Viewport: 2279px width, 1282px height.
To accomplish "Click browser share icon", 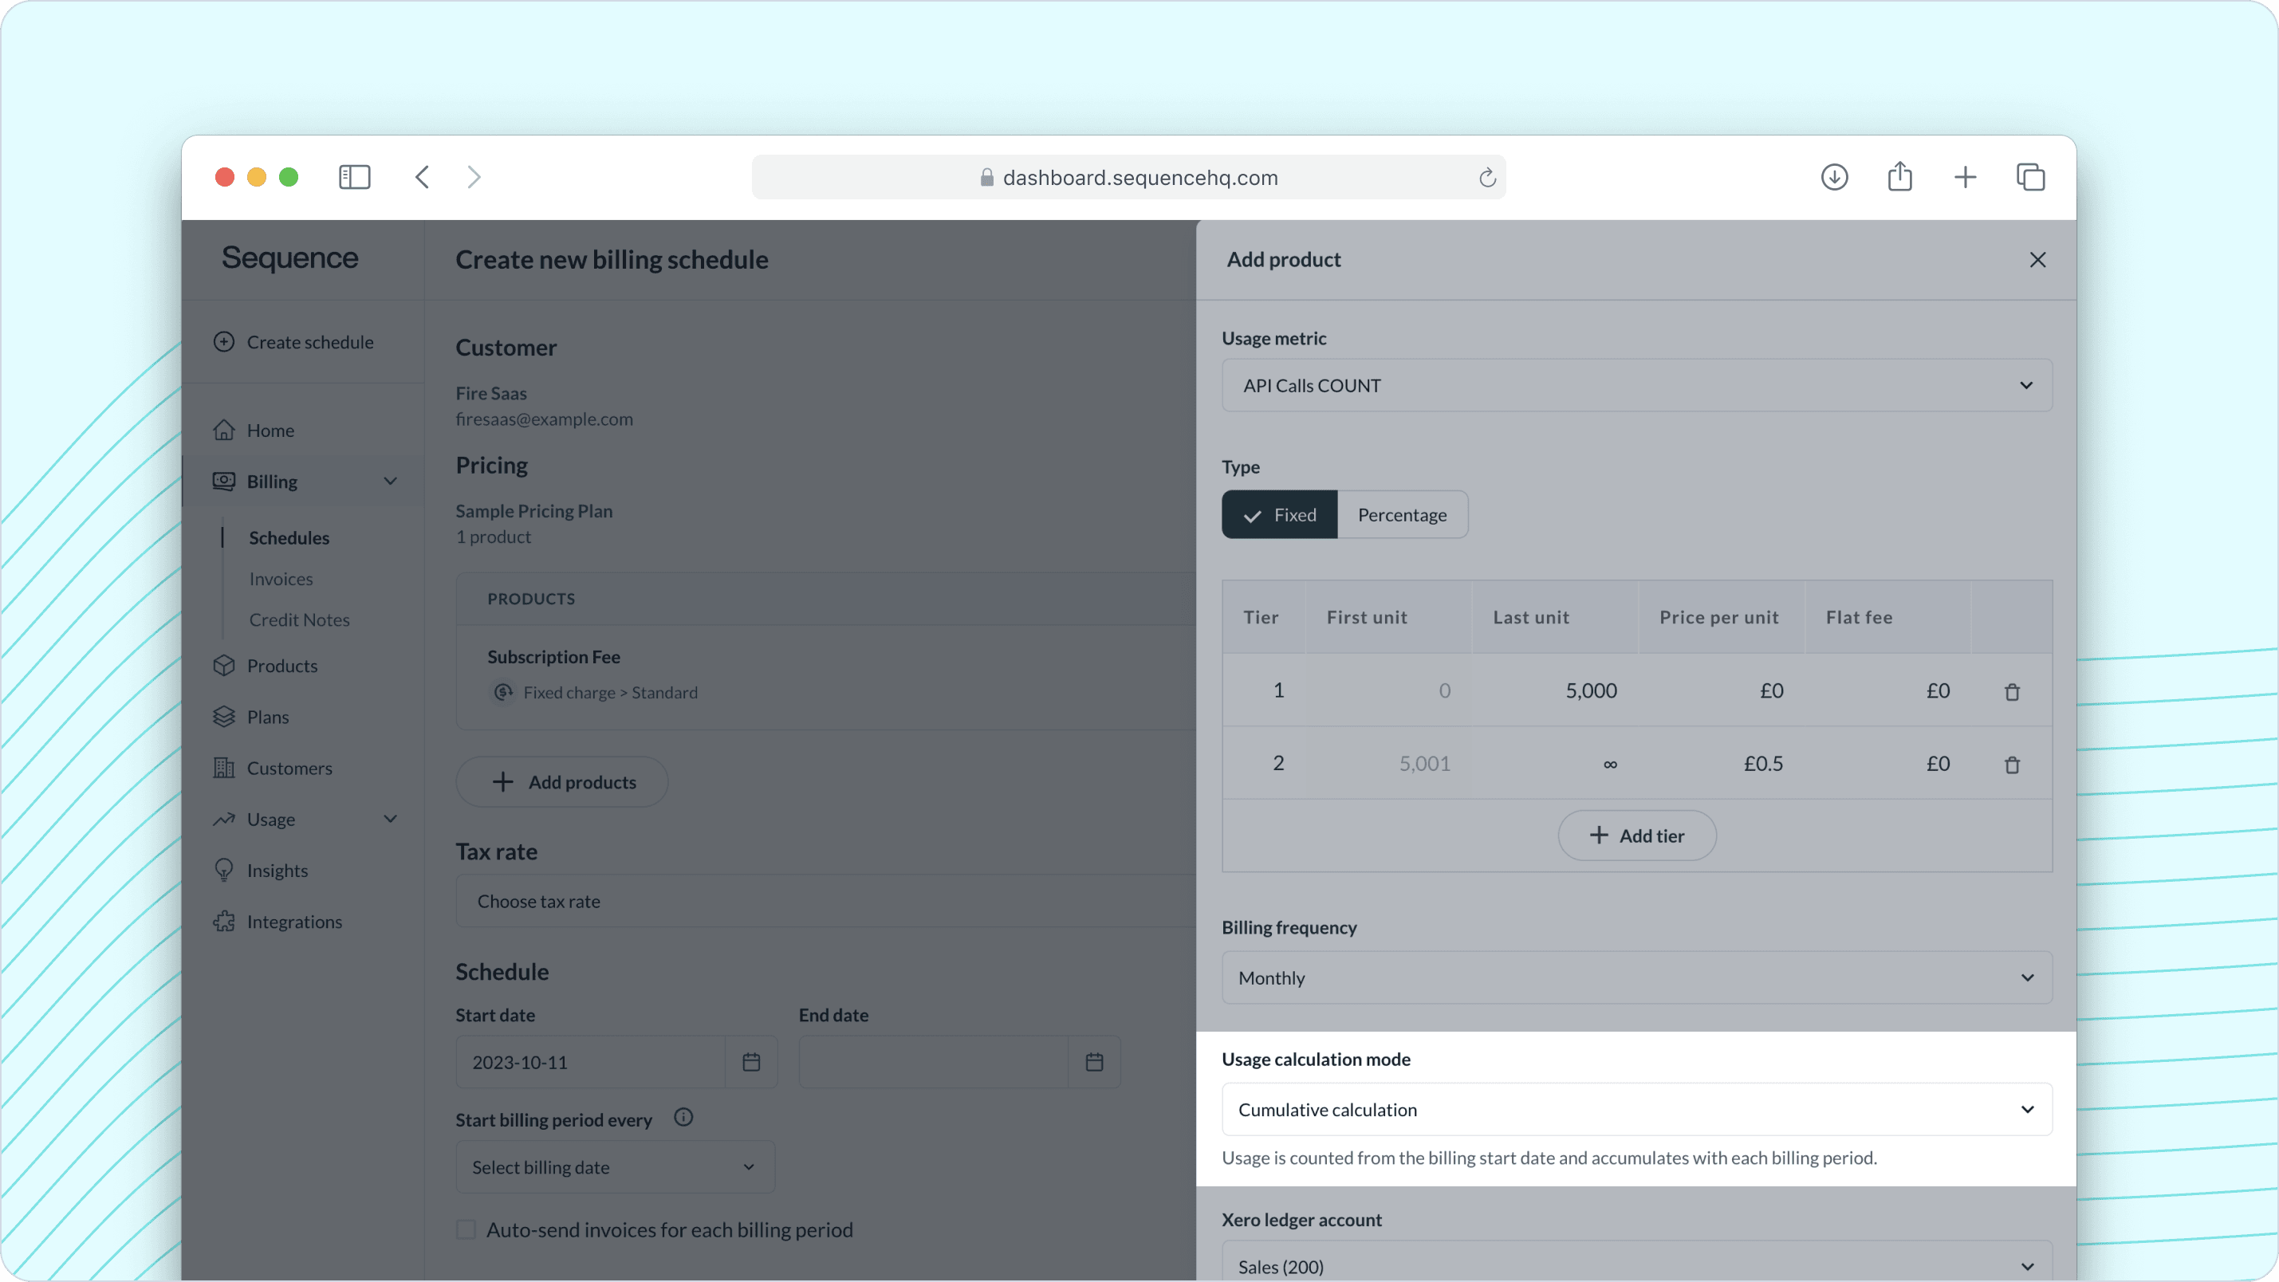I will pyautogui.click(x=1899, y=177).
